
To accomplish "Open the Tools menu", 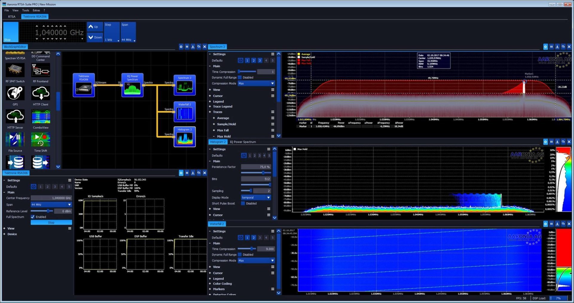I will coord(26,10).
